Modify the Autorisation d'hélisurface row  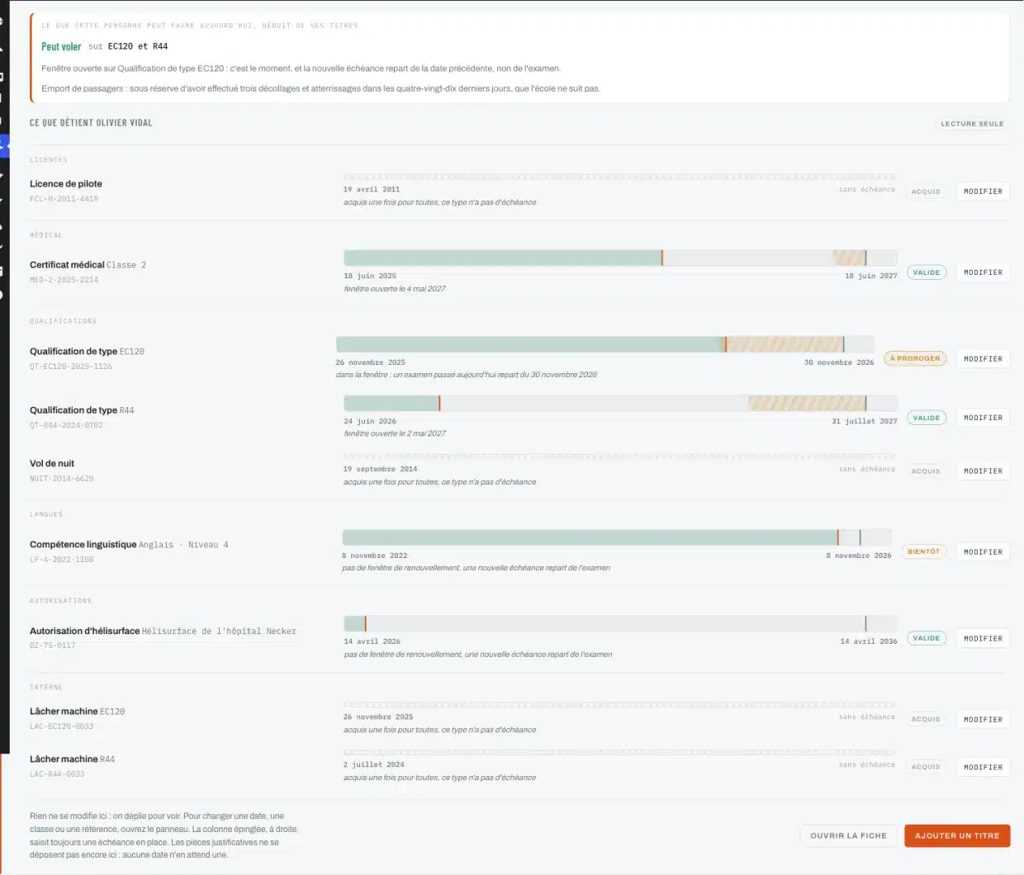coord(983,639)
